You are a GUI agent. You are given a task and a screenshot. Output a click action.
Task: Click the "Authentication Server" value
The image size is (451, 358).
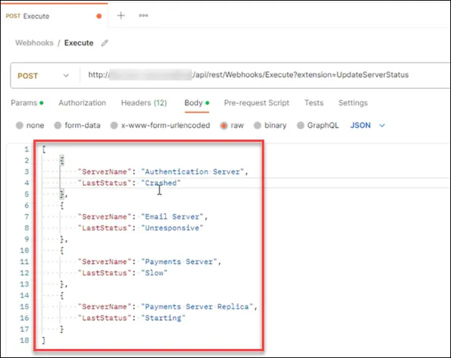coord(192,172)
